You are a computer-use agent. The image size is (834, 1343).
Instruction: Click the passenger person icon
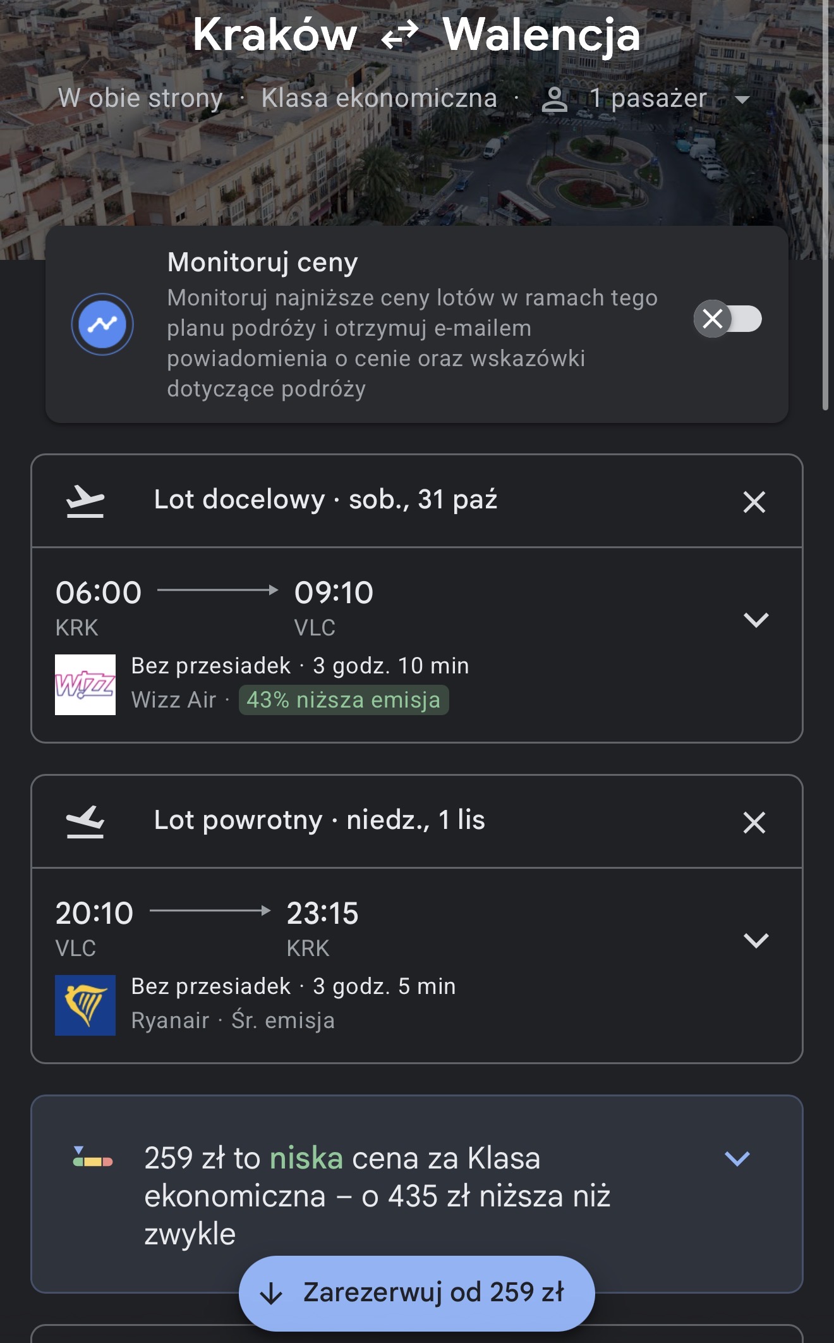tap(555, 99)
